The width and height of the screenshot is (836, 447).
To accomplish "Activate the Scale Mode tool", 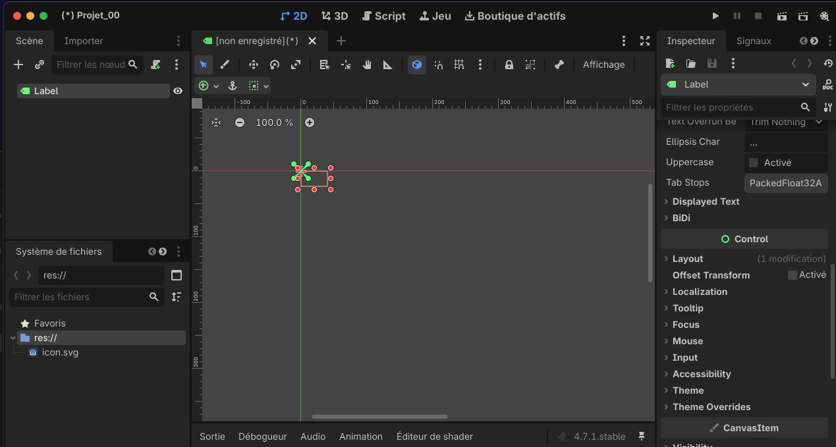I will [x=296, y=65].
